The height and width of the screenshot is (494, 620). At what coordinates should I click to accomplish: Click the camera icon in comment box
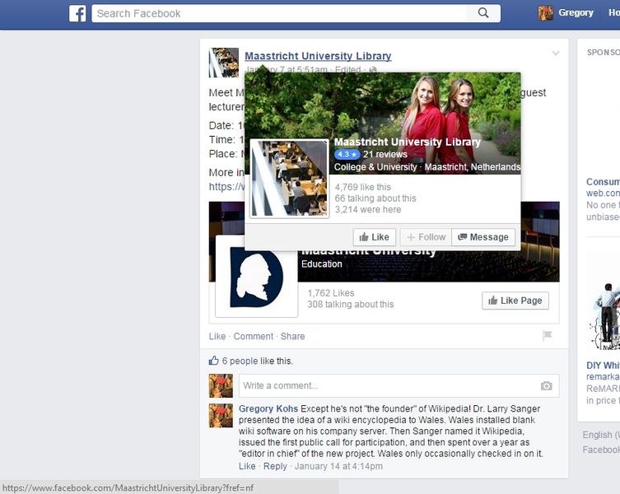(546, 385)
